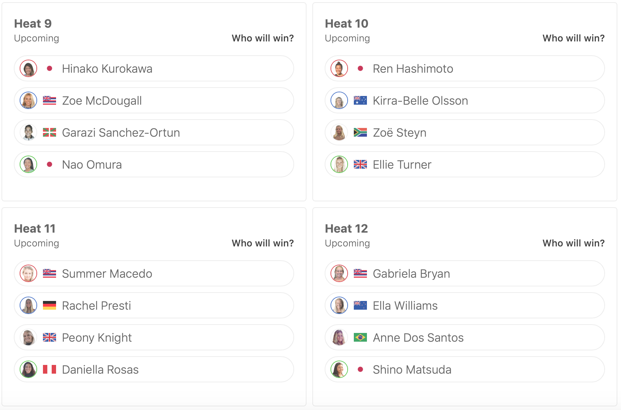Click Rachel Presti's Germany flag icon
The image size is (621, 410).
point(50,306)
